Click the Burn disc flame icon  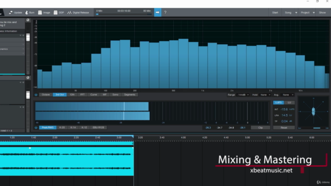[27, 12]
